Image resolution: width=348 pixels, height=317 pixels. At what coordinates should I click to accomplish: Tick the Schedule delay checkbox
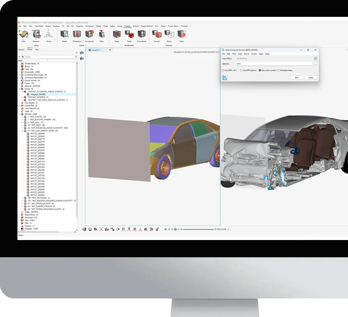click(x=278, y=70)
